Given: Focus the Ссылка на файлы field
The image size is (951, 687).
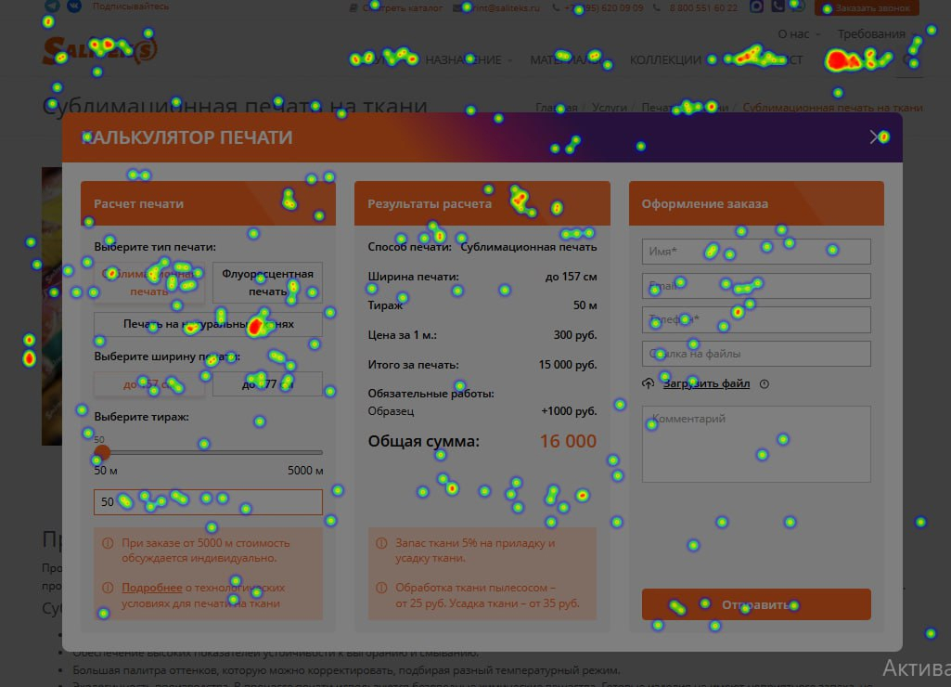Looking at the screenshot, I should 756,354.
